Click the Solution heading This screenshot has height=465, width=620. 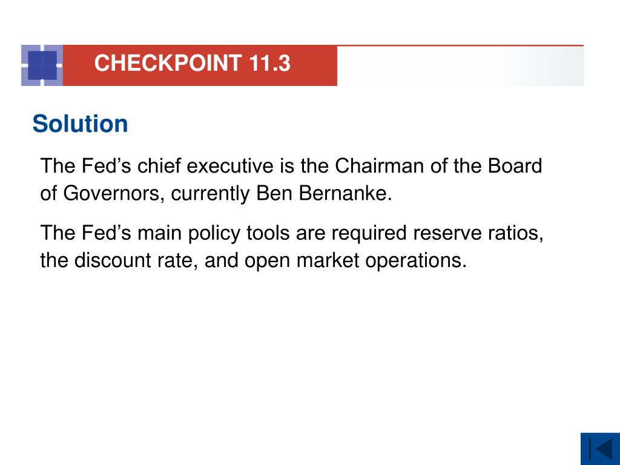tap(81, 124)
